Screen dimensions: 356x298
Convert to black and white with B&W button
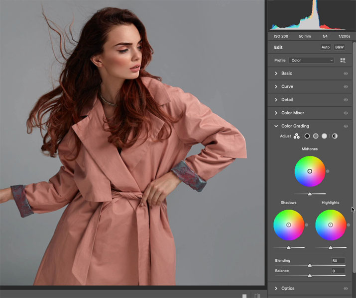coord(339,47)
